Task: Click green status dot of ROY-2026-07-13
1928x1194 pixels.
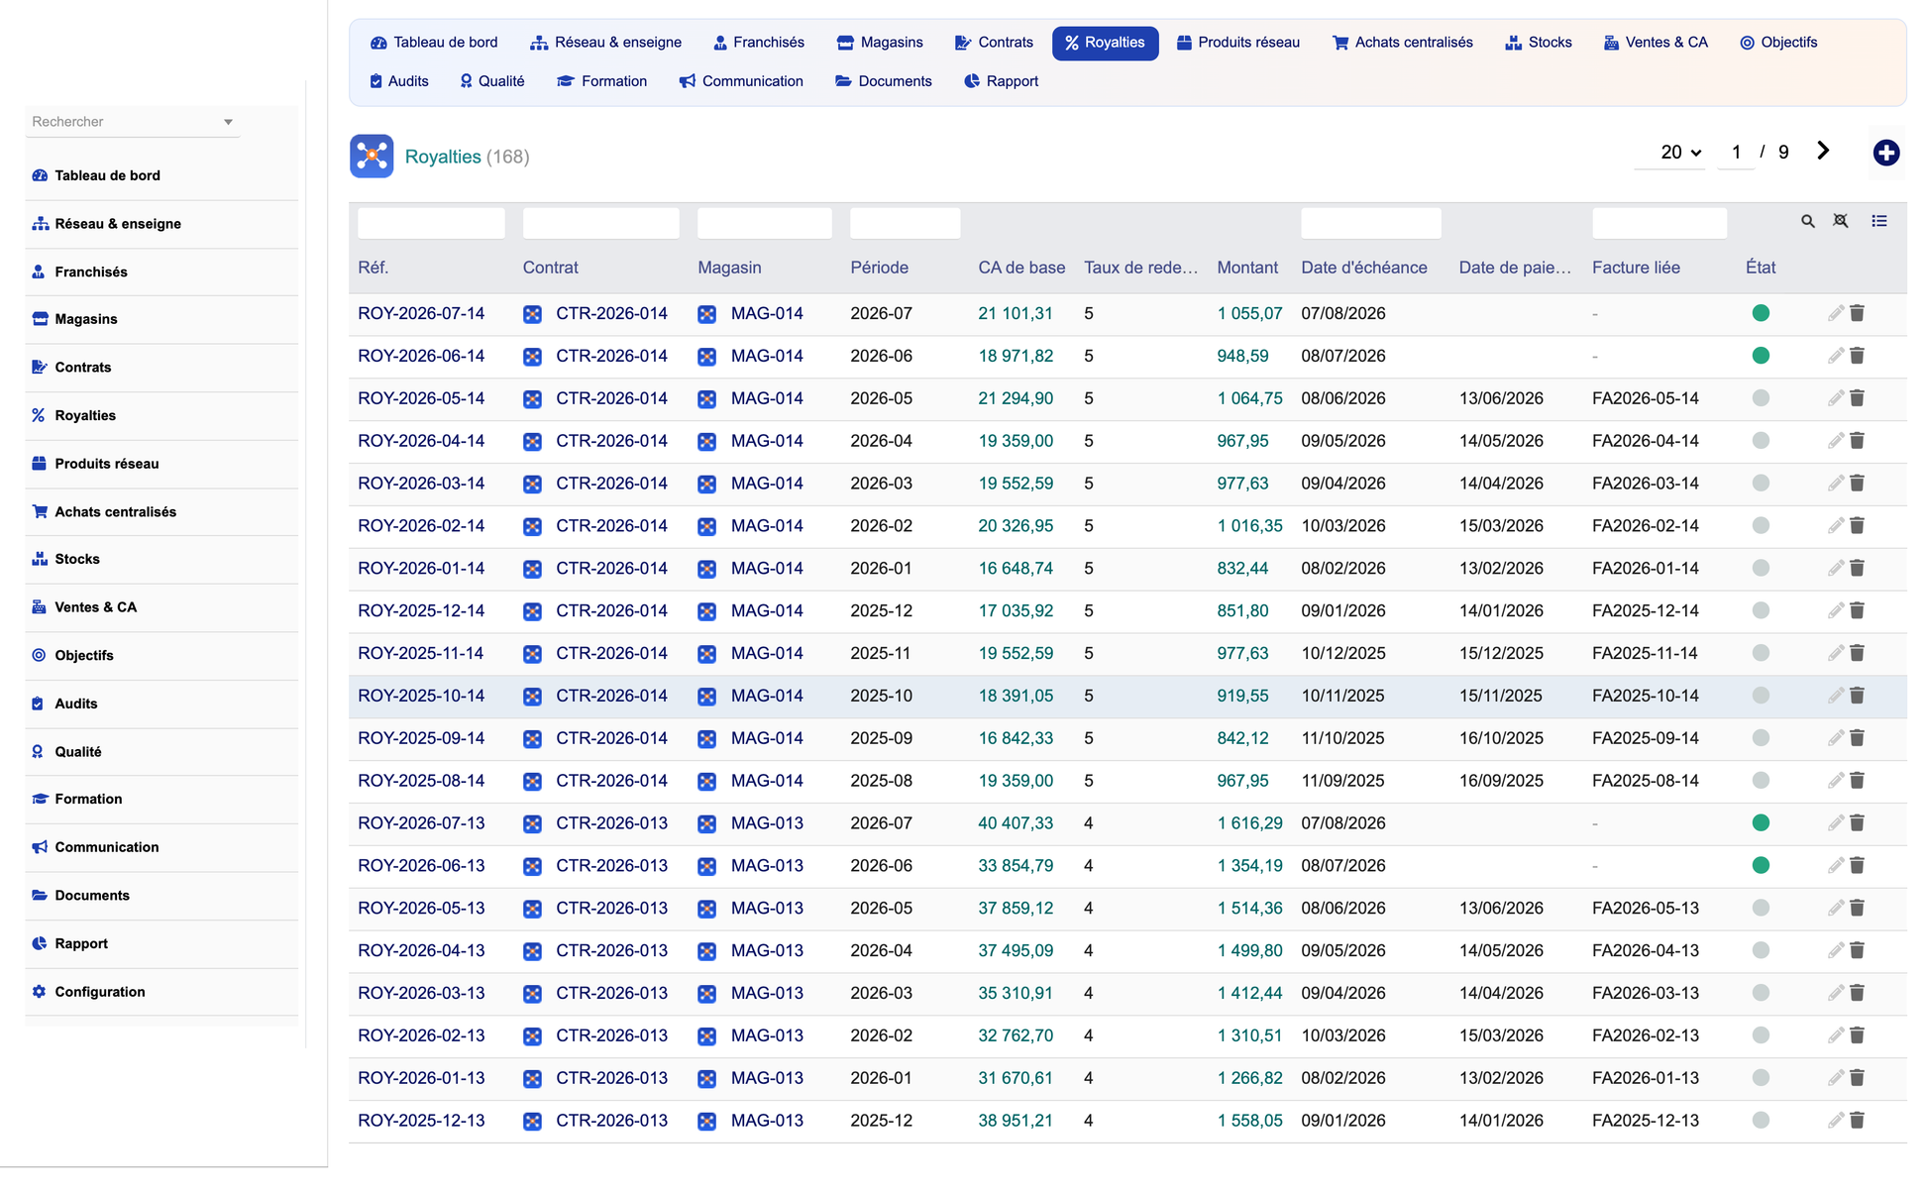Action: (x=1760, y=823)
